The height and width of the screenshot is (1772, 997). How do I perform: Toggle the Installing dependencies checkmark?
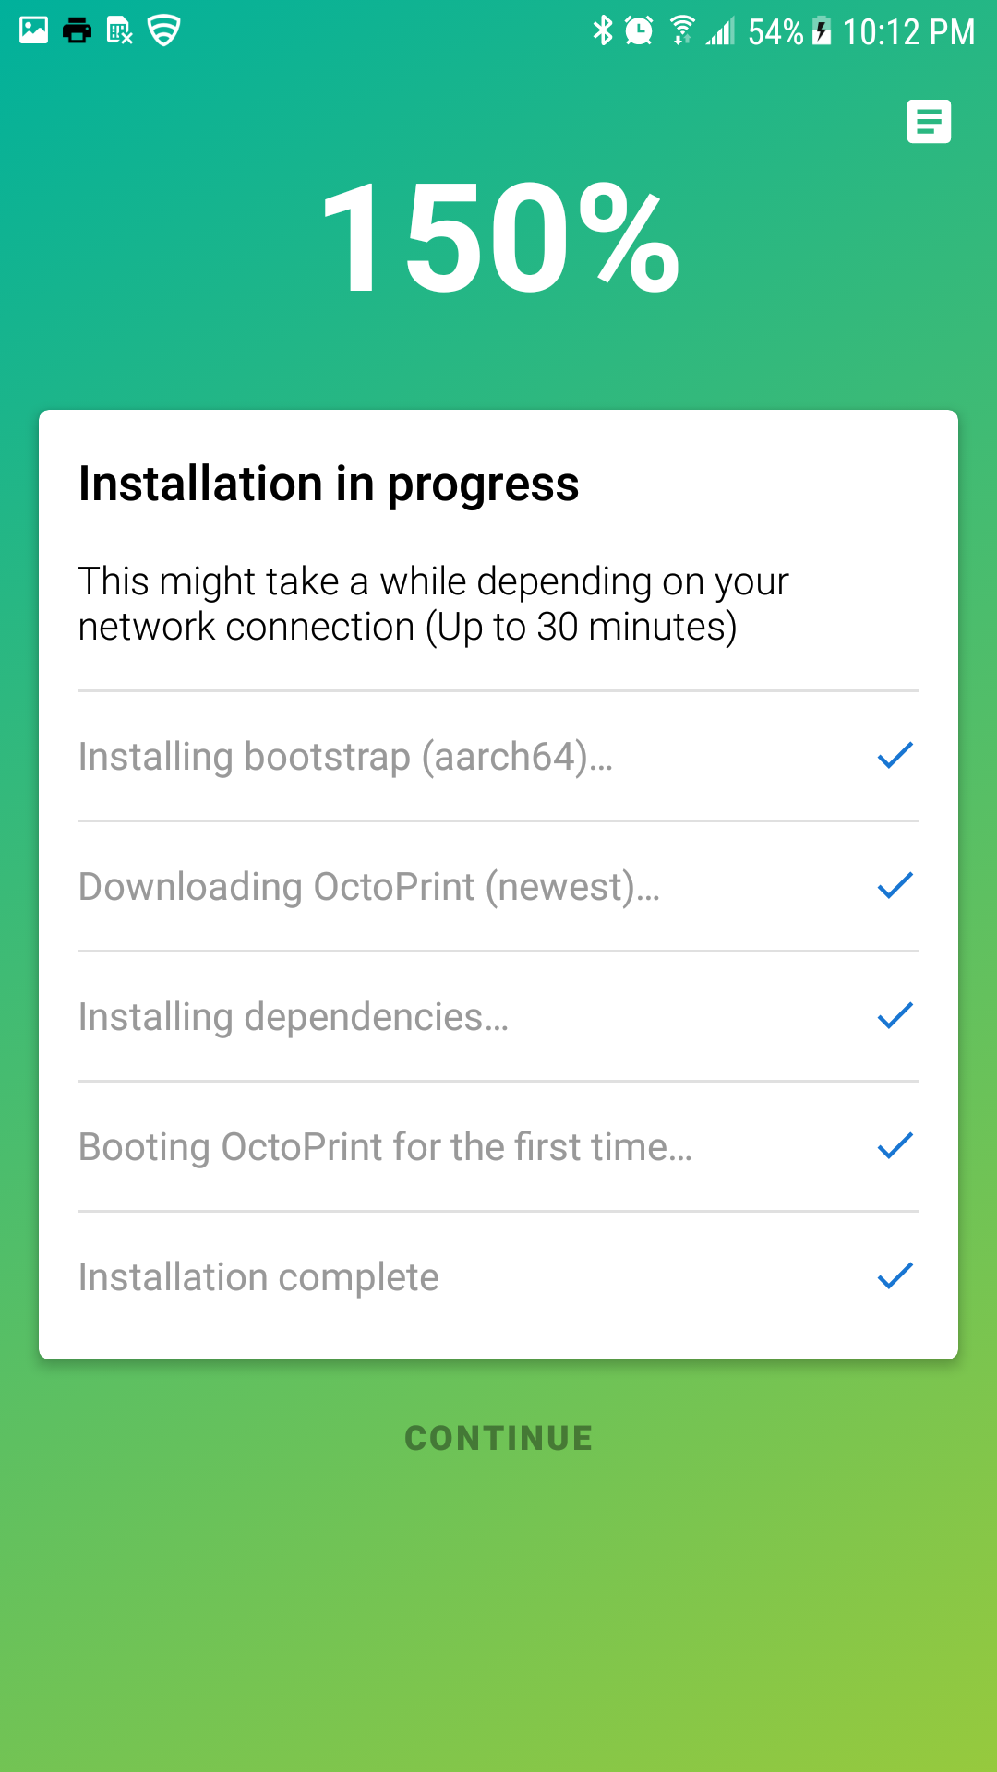point(893,1016)
